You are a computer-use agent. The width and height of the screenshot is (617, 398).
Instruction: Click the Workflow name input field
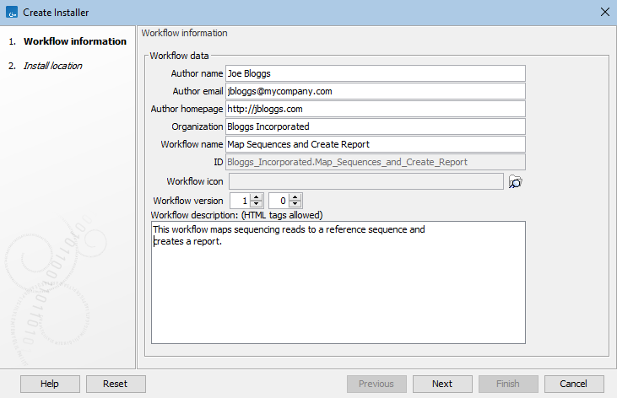375,144
